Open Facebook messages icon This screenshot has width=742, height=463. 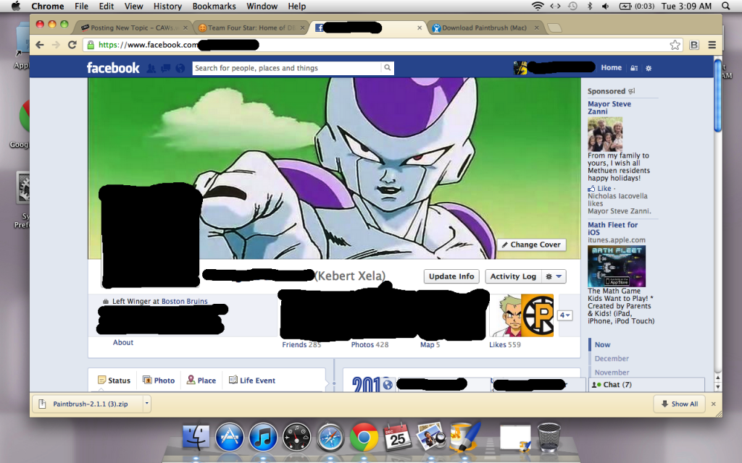(x=166, y=69)
